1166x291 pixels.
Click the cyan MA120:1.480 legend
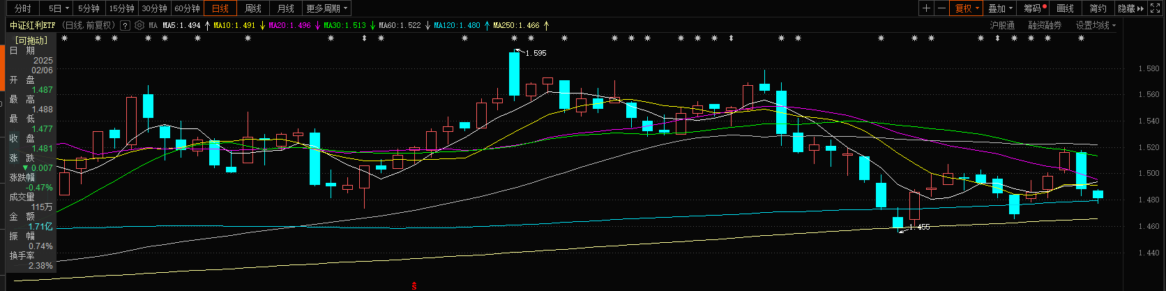click(457, 25)
